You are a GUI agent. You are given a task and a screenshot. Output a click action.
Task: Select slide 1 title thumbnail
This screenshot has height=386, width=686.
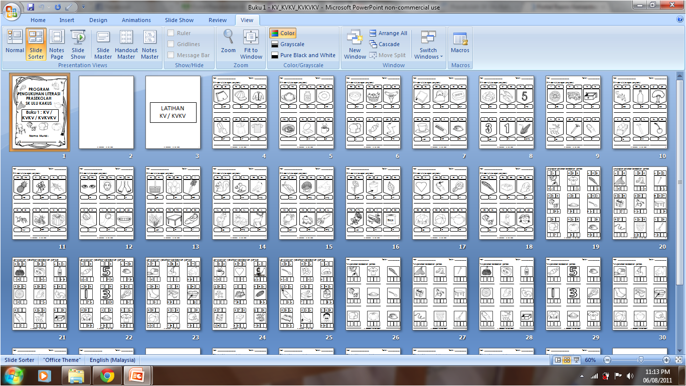[x=40, y=112]
